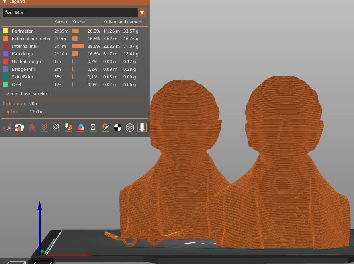Click the orange arrow of the view dropdown

(142, 12)
